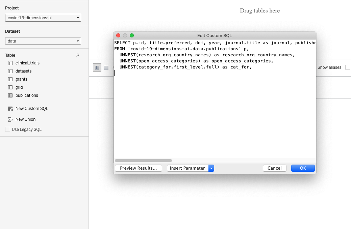This screenshot has width=351, height=229.
Task: Click the grid table icon
Action: tap(10, 87)
